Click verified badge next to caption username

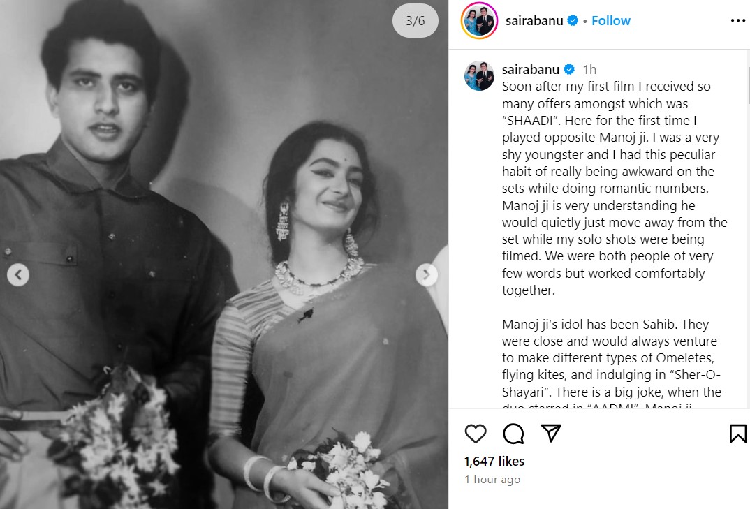click(569, 69)
